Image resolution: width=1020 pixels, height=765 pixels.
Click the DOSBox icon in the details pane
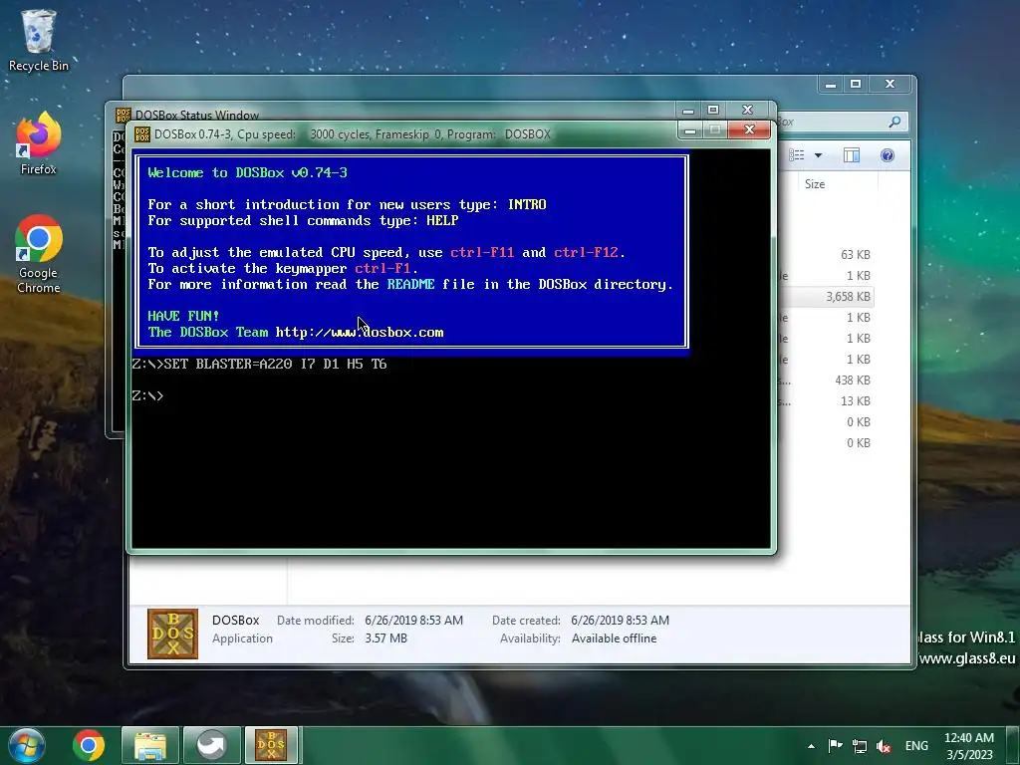(x=172, y=634)
